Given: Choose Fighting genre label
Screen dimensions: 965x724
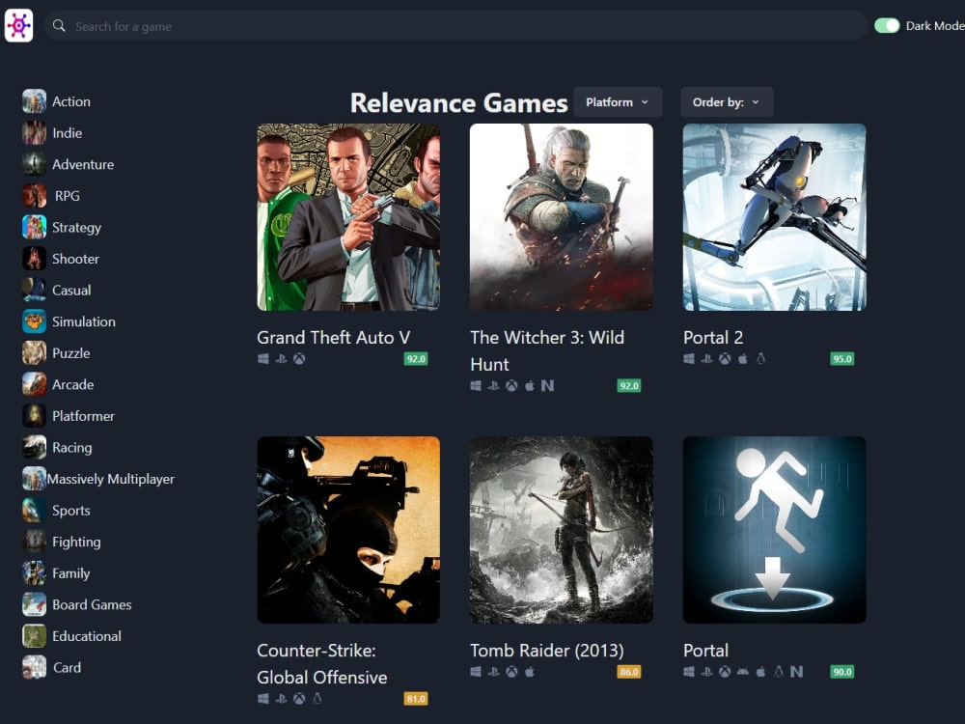Looking at the screenshot, I should point(76,542).
